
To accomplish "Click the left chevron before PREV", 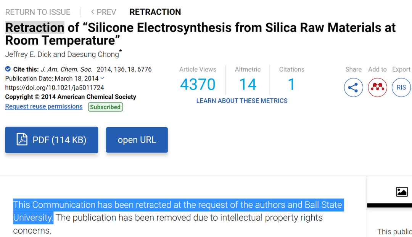I will coord(92,12).
